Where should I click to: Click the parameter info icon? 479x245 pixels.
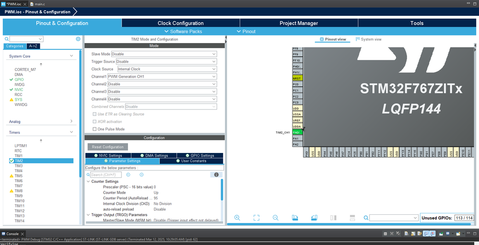click(x=216, y=175)
